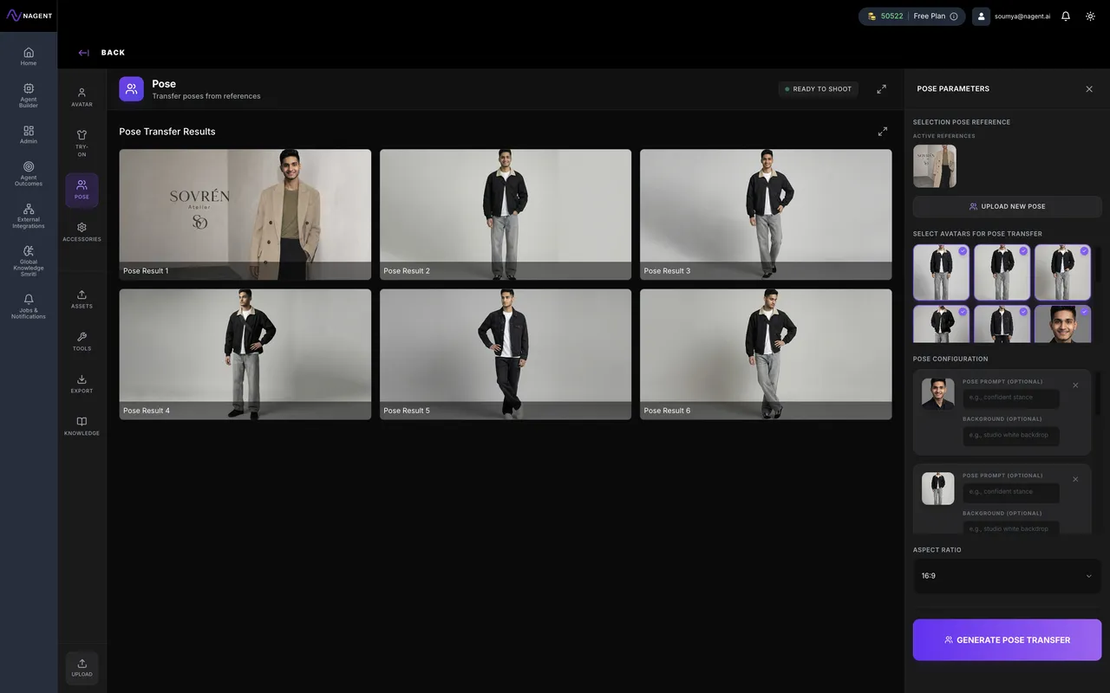Click the Upload New Pose button
This screenshot has height=693, width=1110.
click(x=1007, y=207)
